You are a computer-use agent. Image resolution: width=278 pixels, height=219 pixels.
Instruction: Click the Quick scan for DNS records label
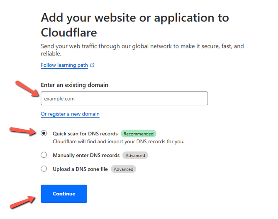[85, 134]
